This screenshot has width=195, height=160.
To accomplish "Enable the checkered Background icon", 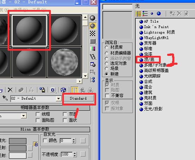I will point(93,34).
